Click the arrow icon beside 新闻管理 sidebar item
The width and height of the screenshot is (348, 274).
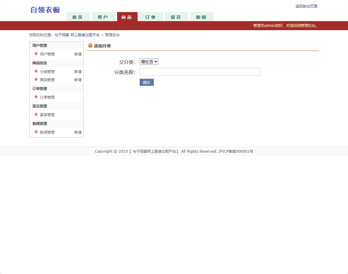36,132
